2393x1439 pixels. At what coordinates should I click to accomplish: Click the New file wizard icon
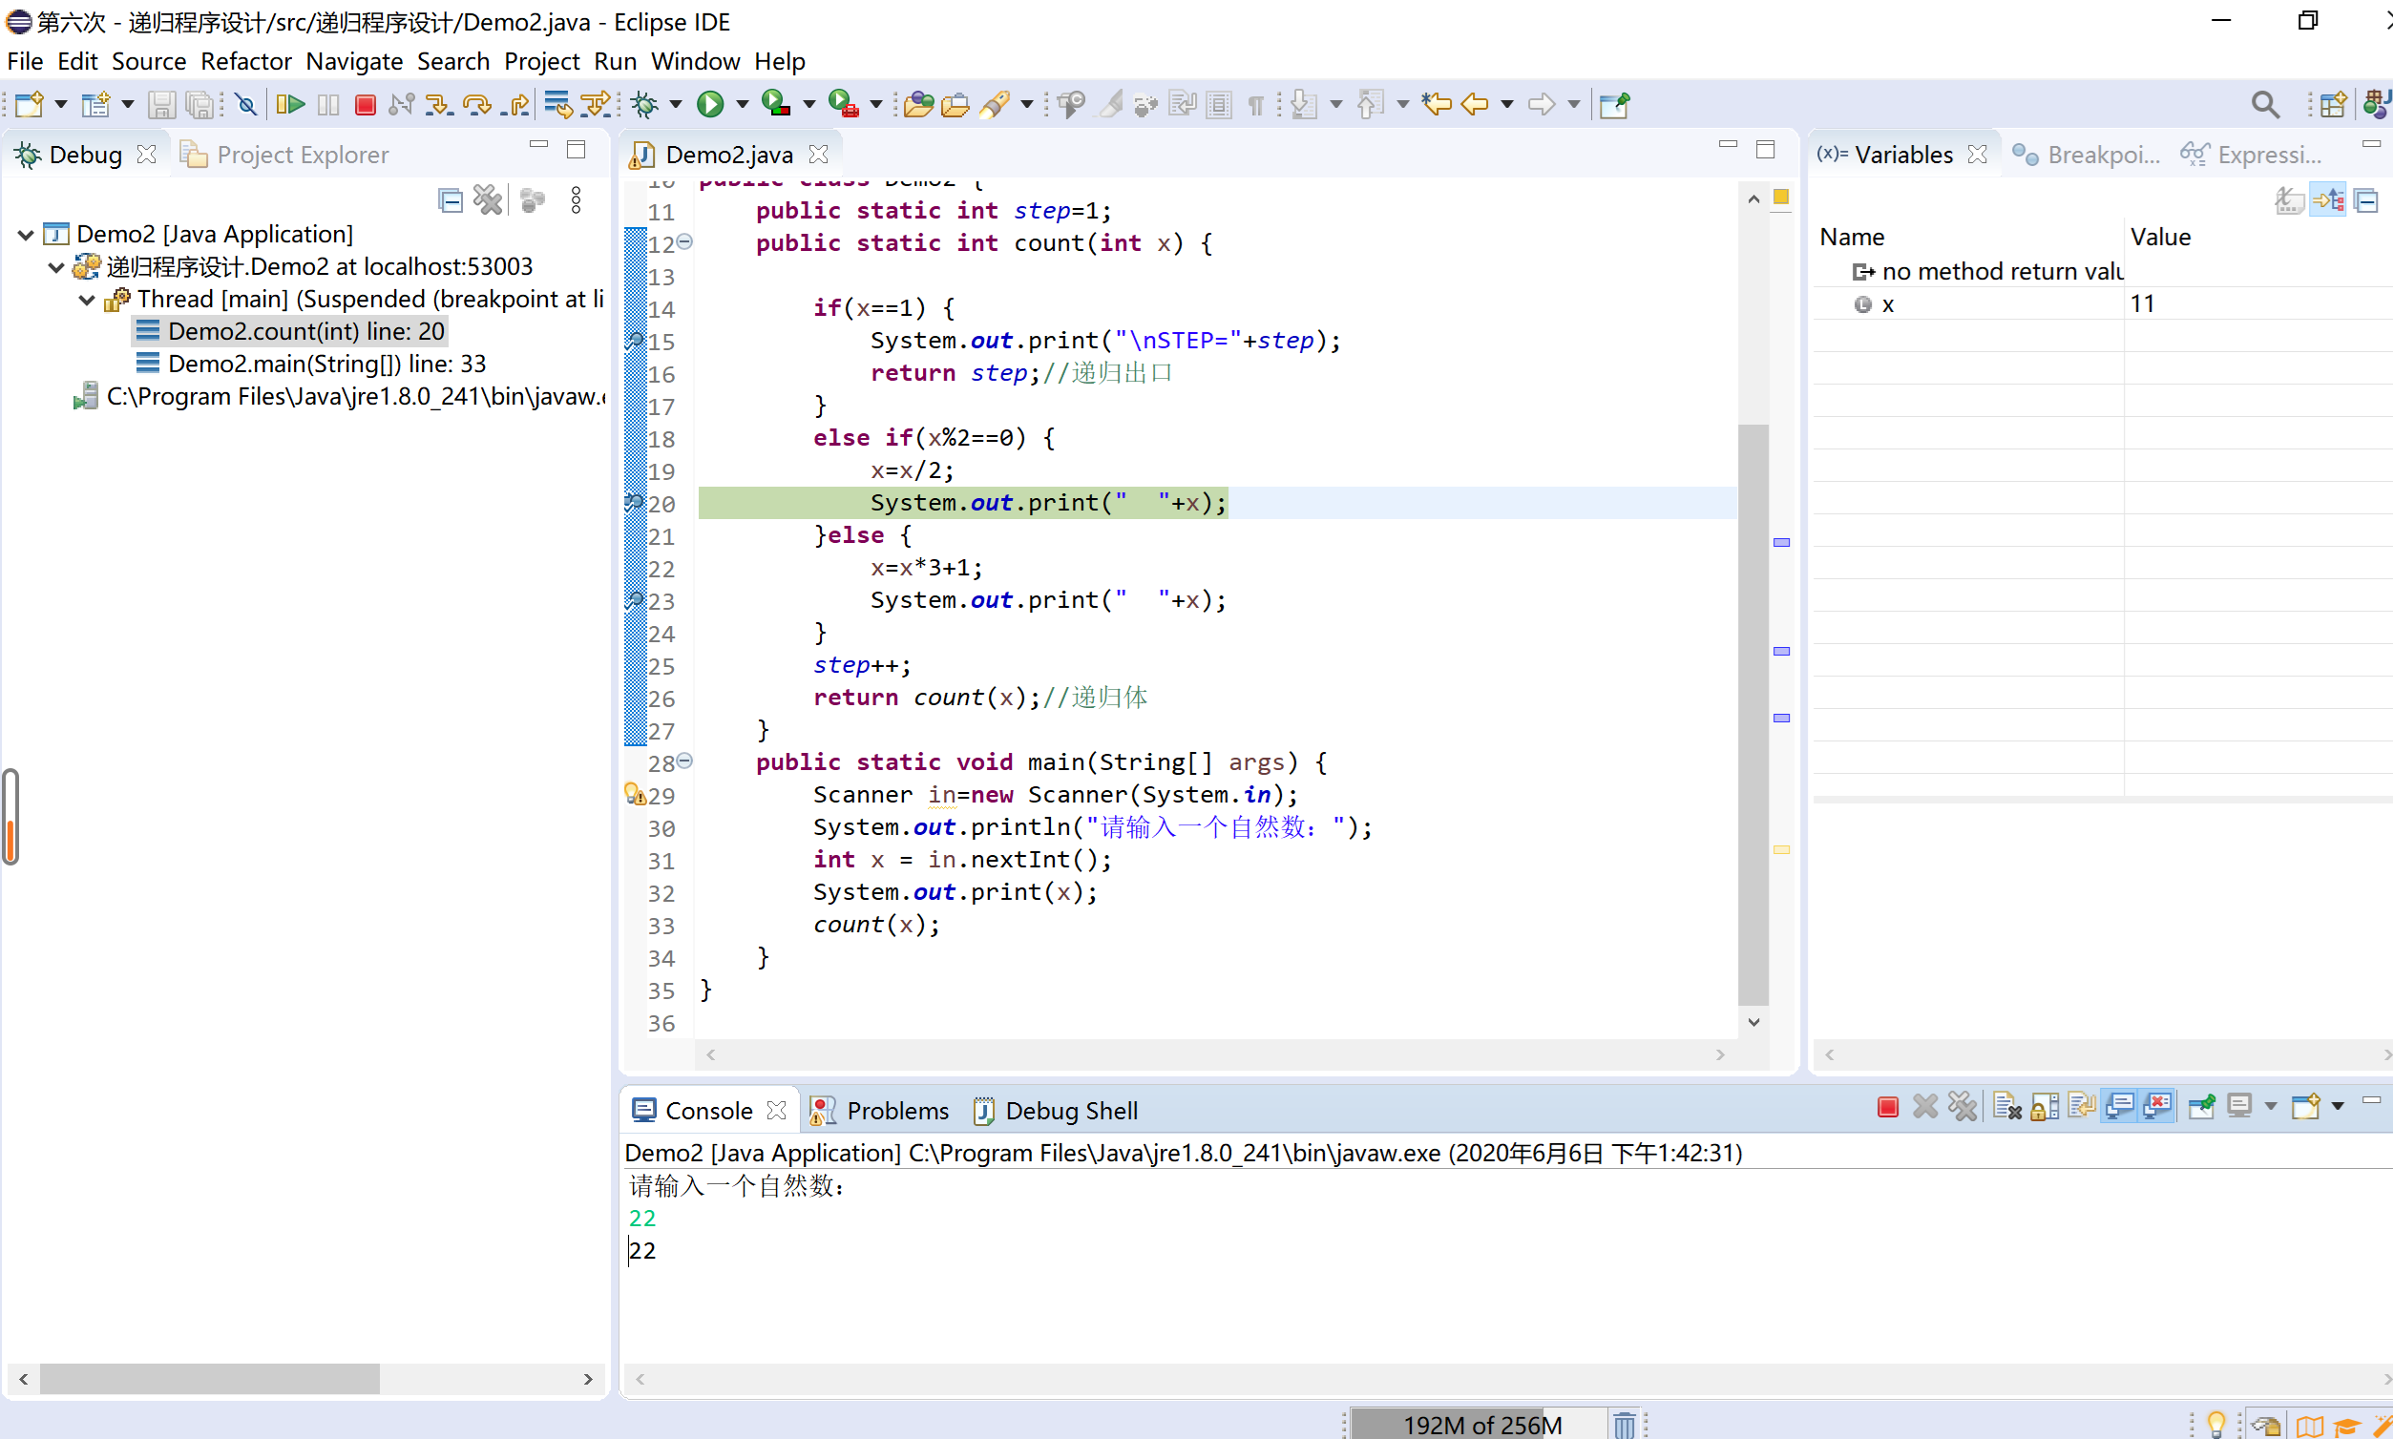click(x=29, y=104)
